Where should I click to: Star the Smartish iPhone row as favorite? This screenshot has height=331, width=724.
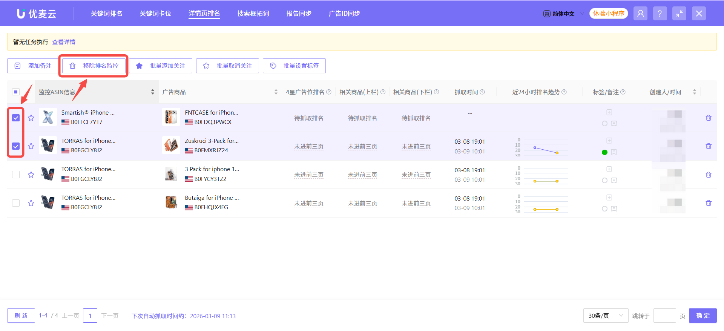[31, 118]
